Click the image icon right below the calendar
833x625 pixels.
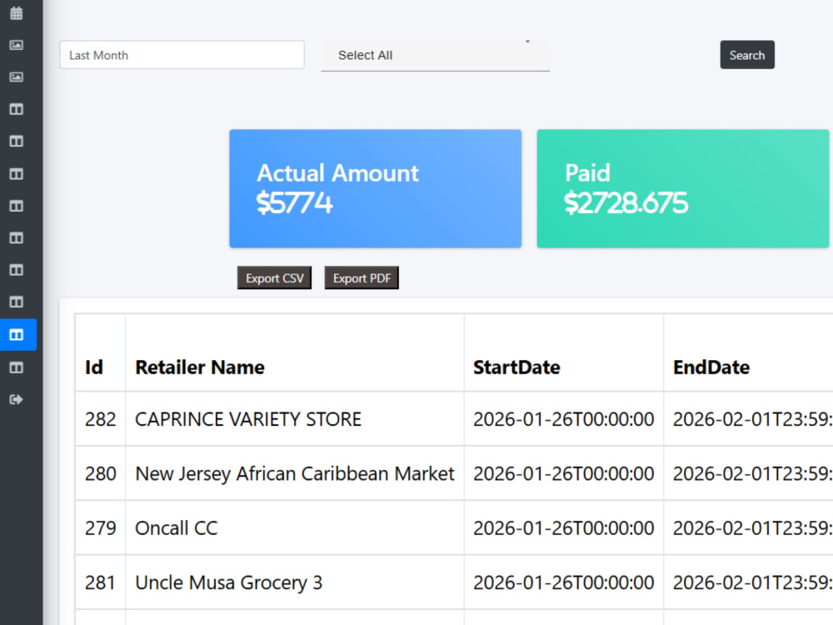click(17, 45)
